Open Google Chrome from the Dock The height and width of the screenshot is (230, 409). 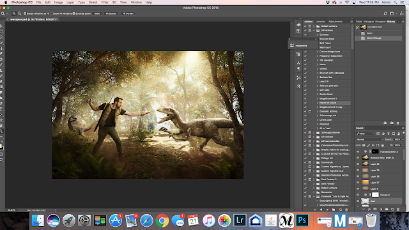(x=162, y=220)
